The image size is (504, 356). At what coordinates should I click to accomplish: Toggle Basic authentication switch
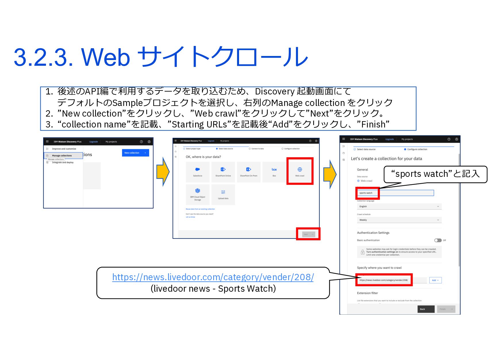(x=438, y=240)
